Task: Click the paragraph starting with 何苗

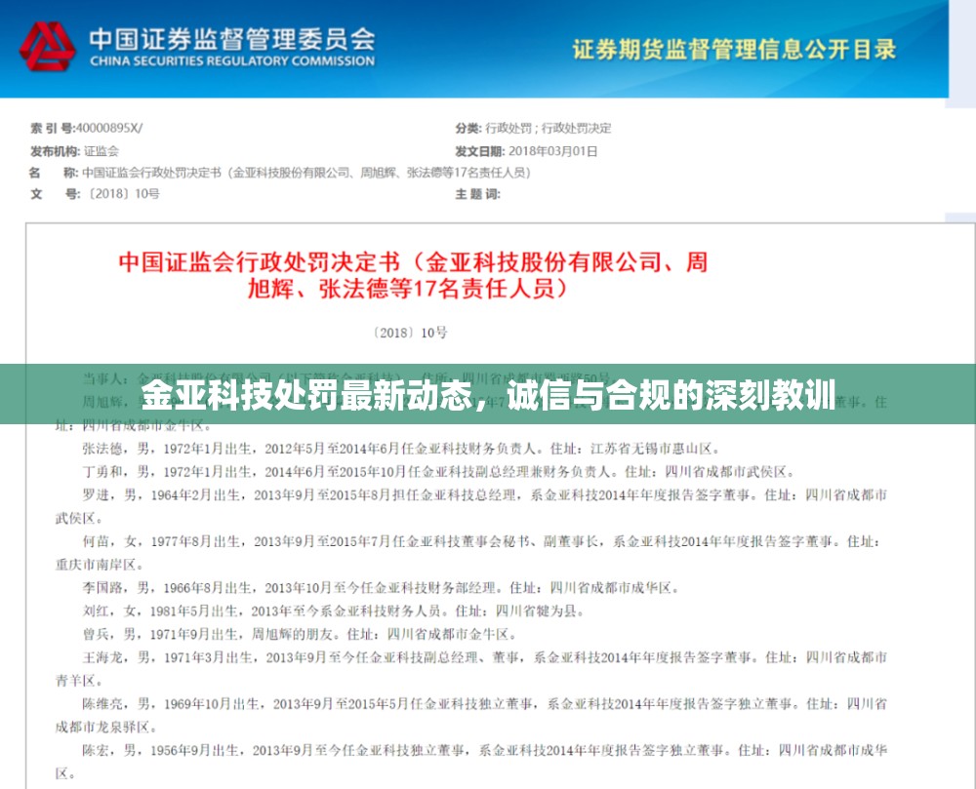Action: pos(468,553)
